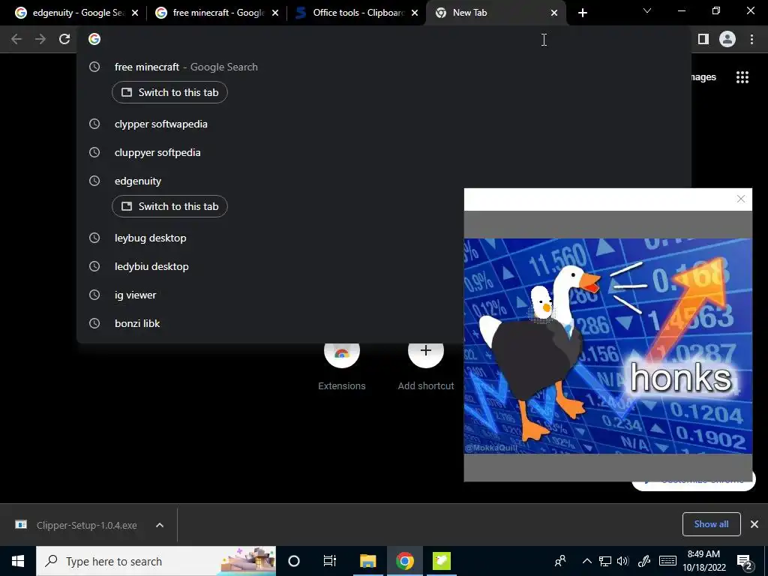Toggle the Chrome side panel
This screenshot has width=768, height=576.
tap(703, 39)
